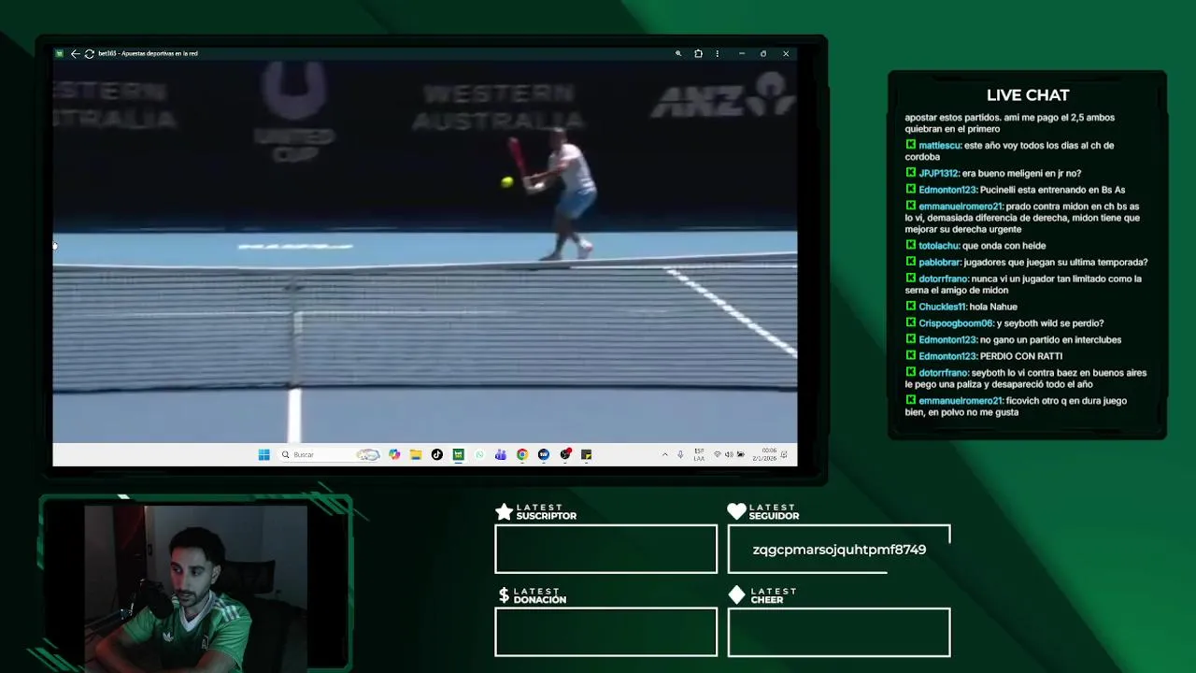1196x673 pixels.
Task: Expand hidden system tray icons
Action: coord(665,454)
